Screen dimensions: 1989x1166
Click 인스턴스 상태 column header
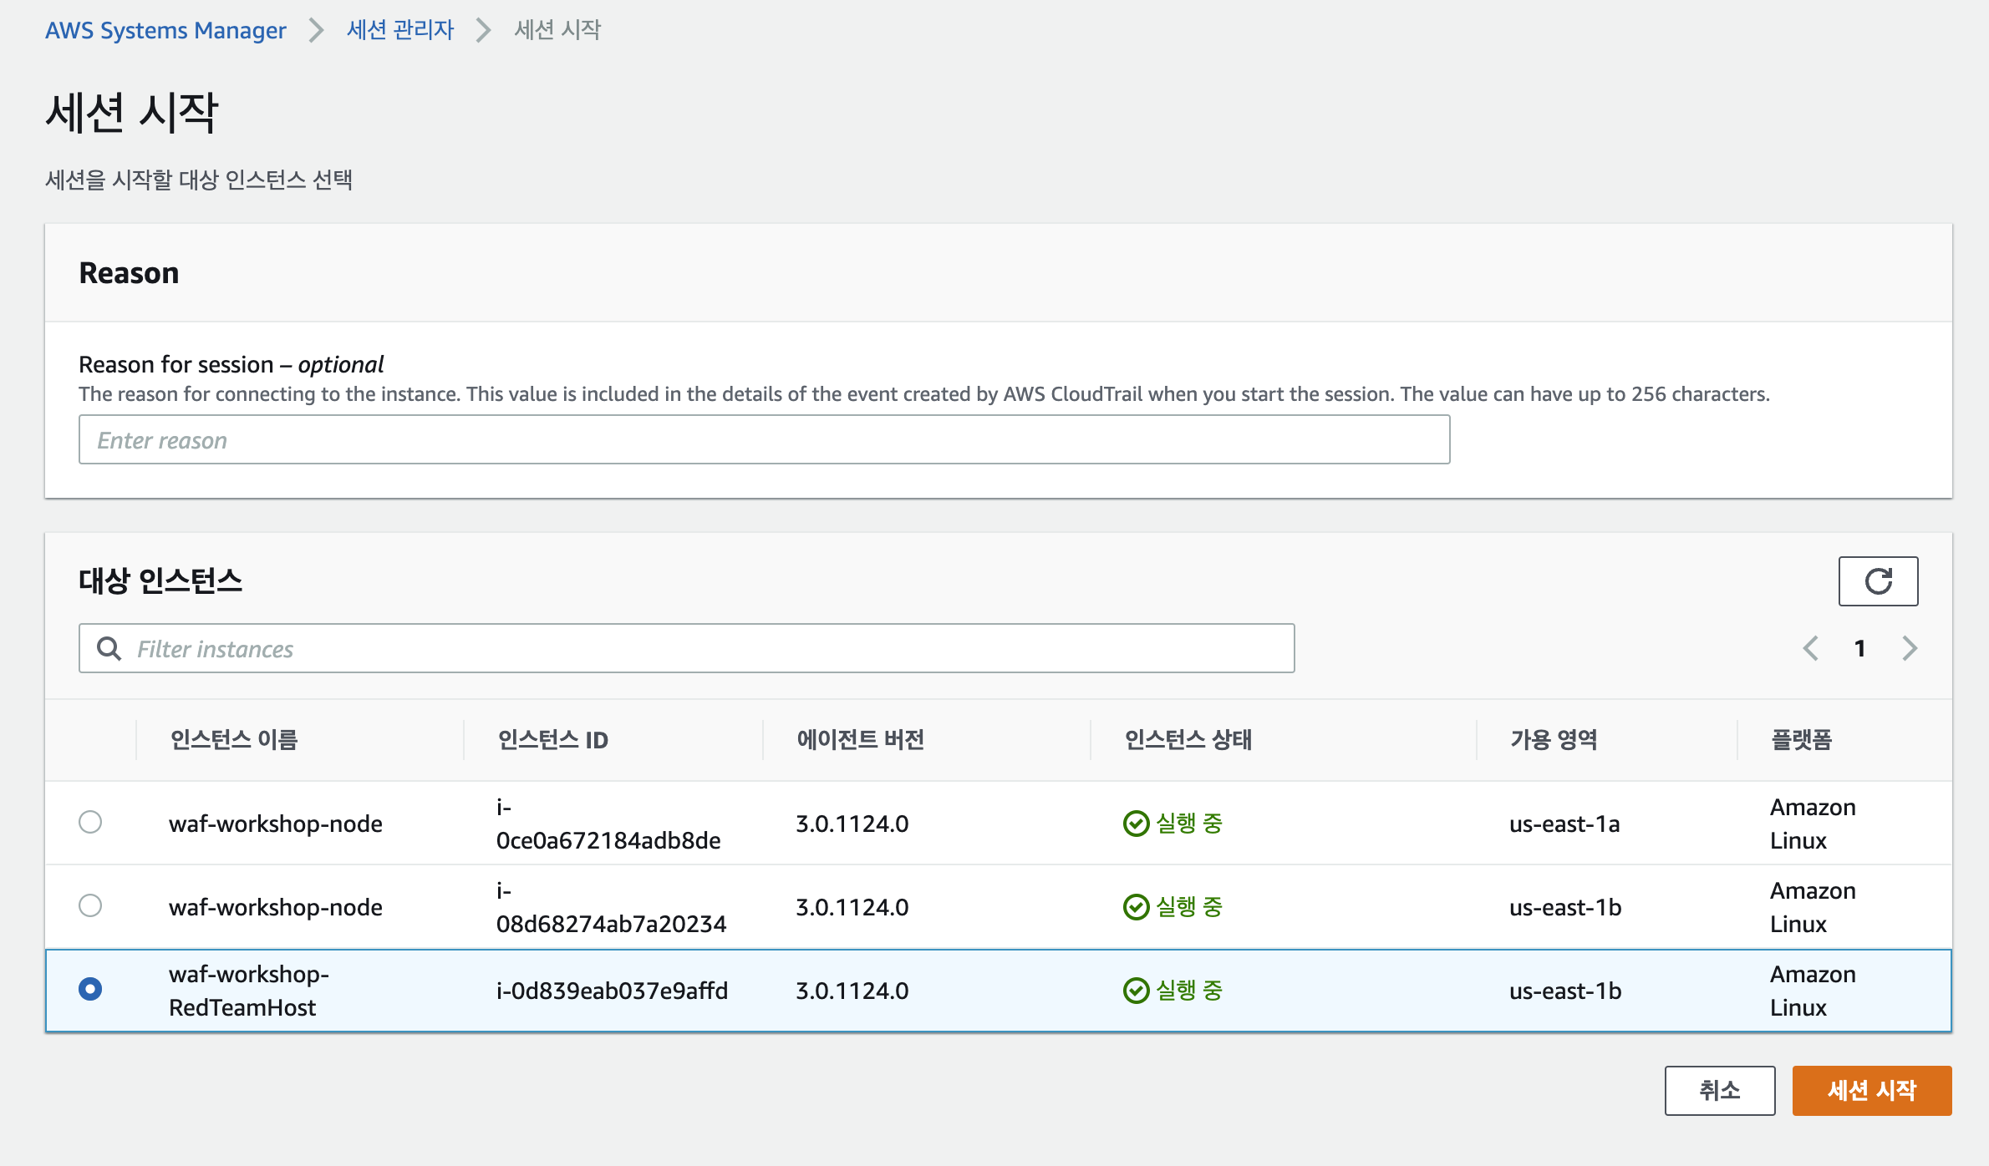pos(1188,739)
